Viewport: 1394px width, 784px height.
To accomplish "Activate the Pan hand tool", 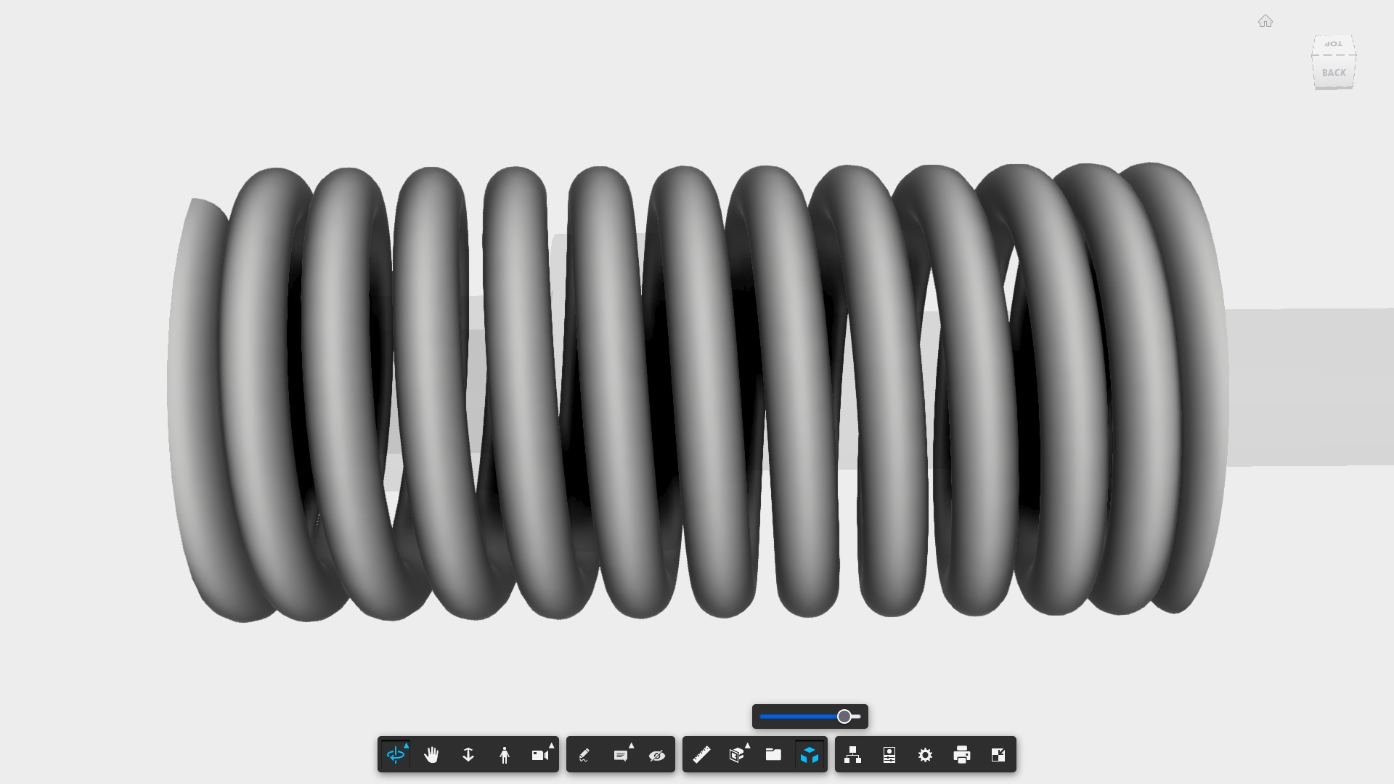I will (x=431, y=755).
